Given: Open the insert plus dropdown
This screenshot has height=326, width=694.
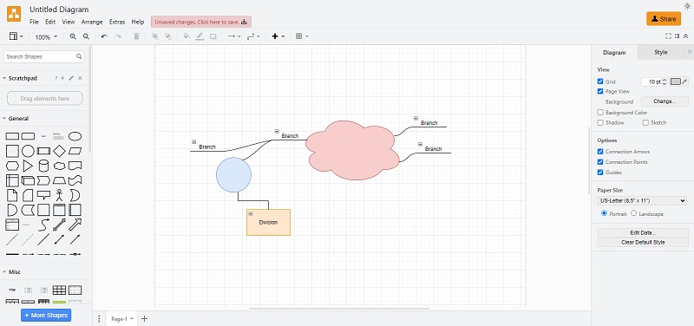Looking at the screenshot, I should click(278, 36).
